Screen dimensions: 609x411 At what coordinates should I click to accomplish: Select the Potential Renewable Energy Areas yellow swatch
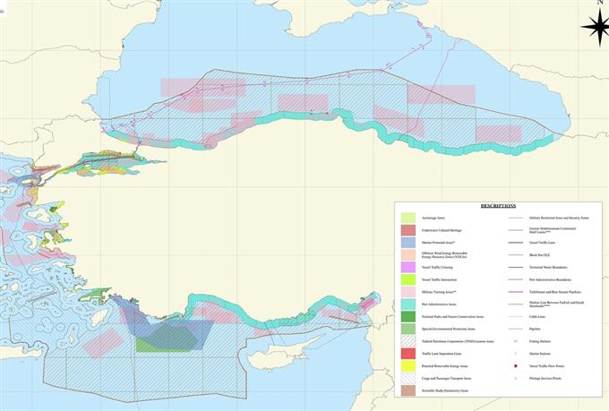[407, 366]
